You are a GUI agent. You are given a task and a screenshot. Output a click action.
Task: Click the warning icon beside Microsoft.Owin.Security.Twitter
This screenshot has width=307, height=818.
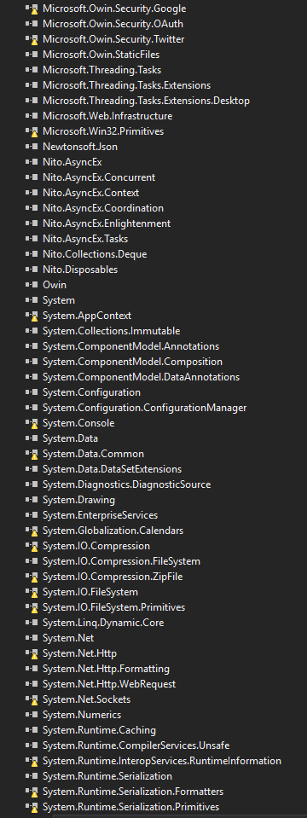point(32,39)
